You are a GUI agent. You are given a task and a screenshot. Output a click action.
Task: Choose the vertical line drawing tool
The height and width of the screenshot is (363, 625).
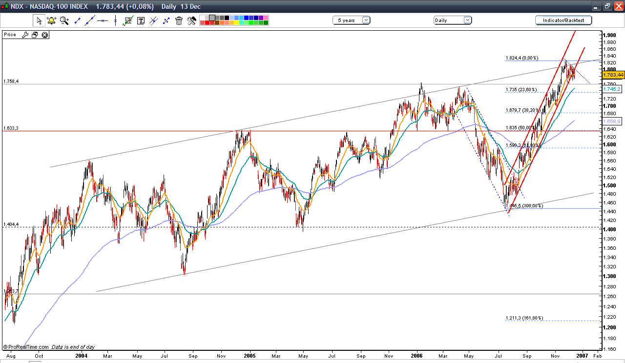point(115,20)
